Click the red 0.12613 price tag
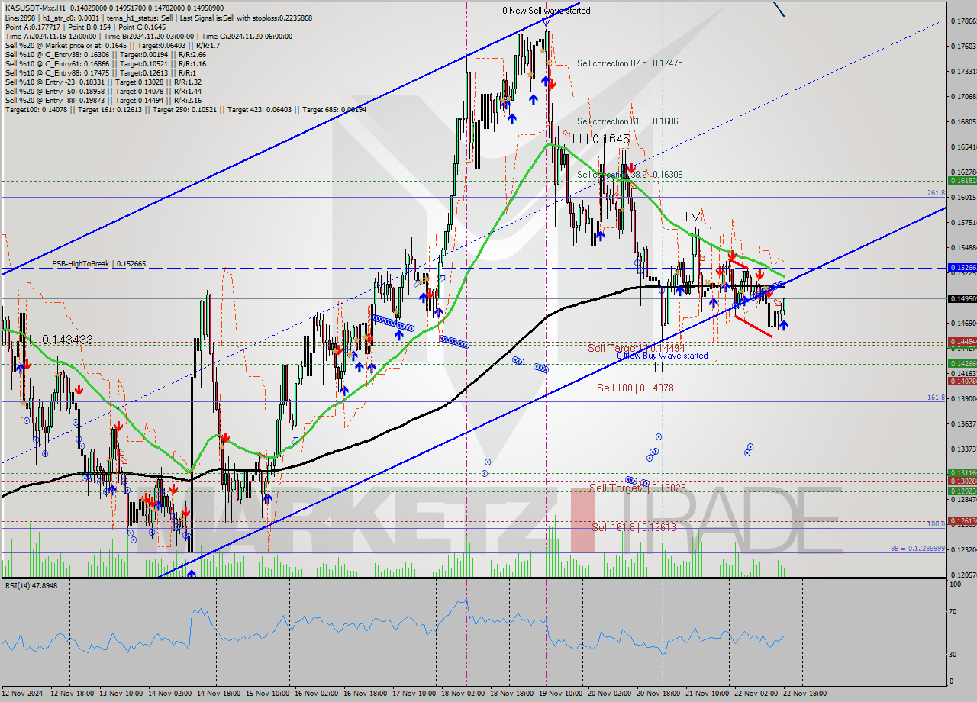Viewport: 977px width, 702px height. coord(962,520)
